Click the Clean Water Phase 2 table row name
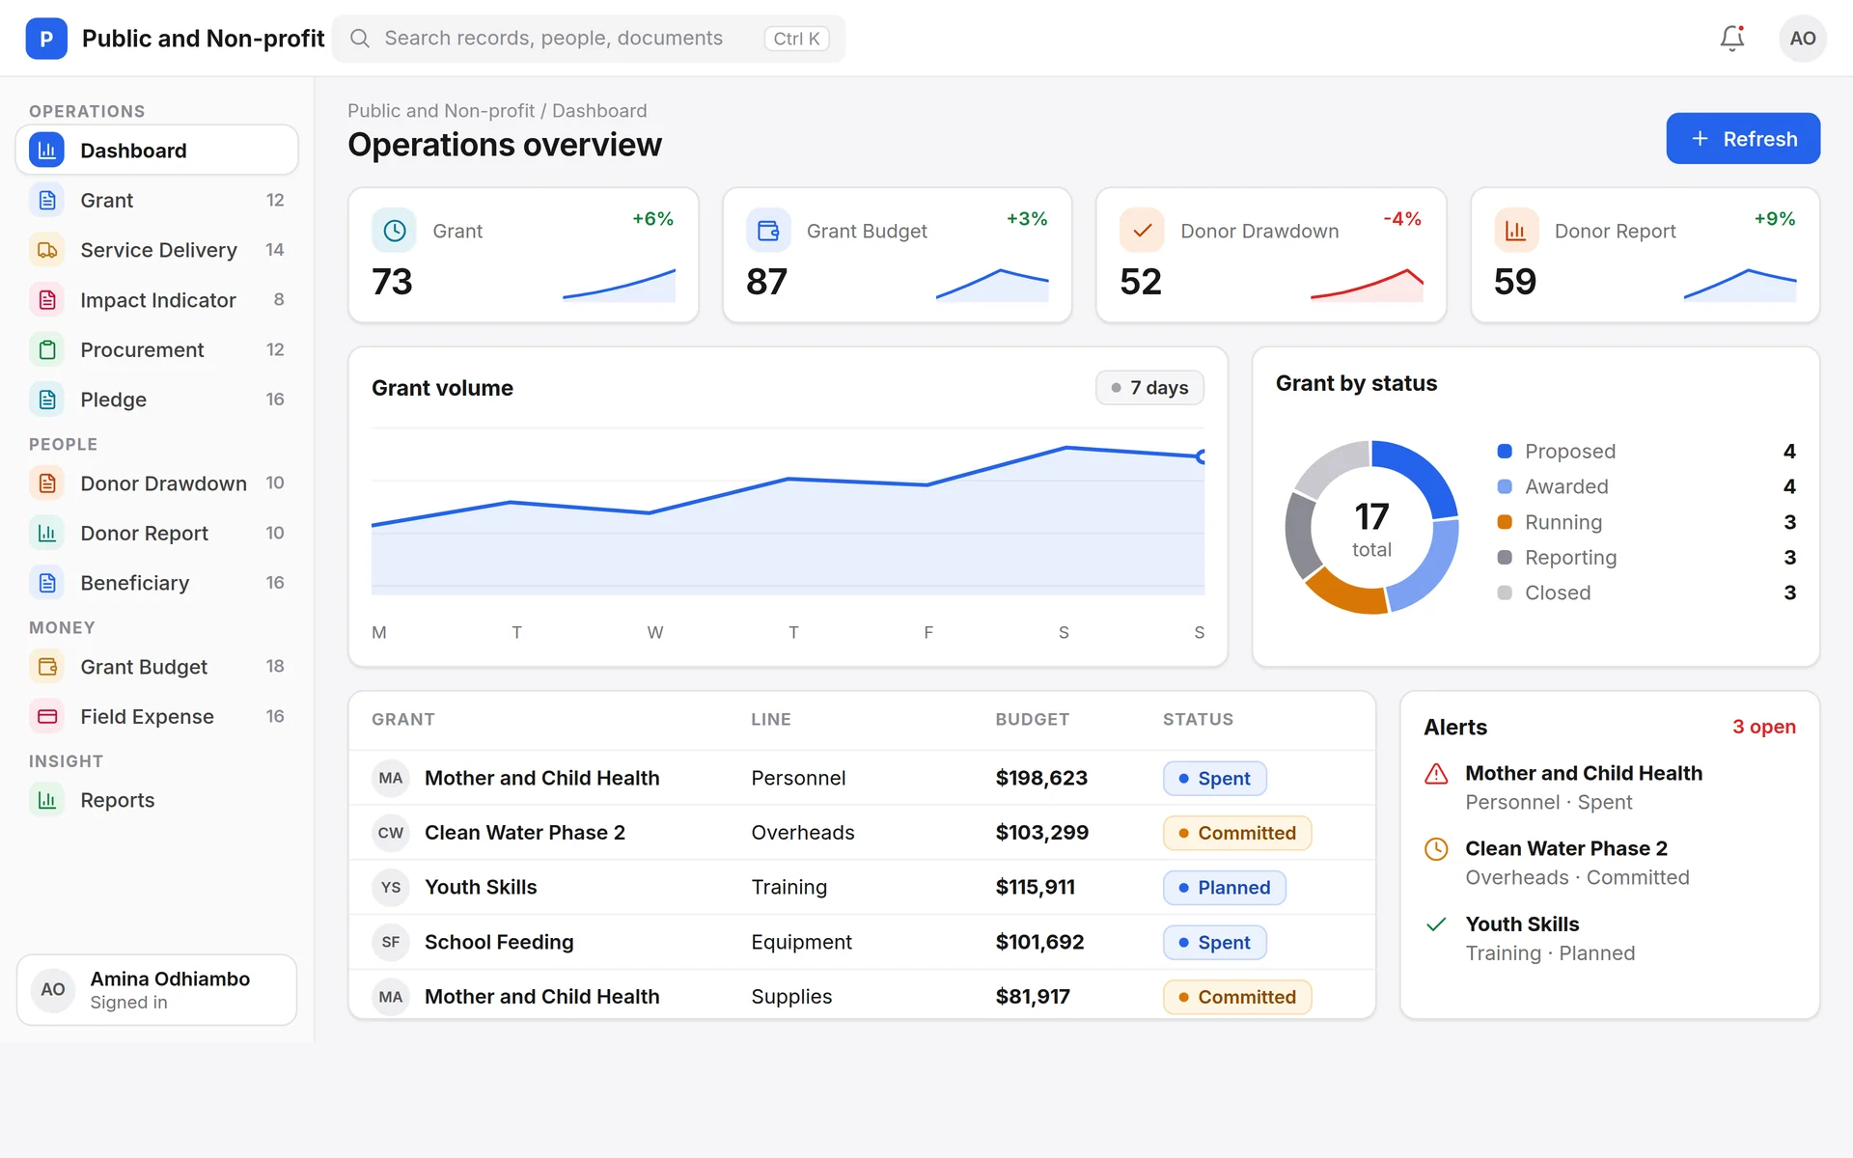Viewport: 1853px width, 1158px height. point(525,833)
